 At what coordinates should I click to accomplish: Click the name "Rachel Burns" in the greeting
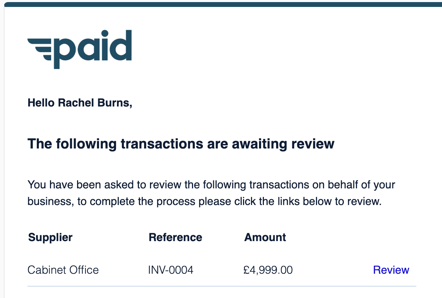(x=94, y=103)
